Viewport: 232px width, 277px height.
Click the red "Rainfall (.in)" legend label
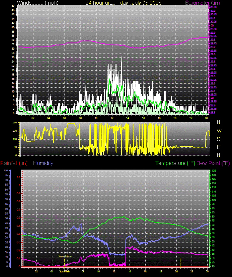point(14,163)
